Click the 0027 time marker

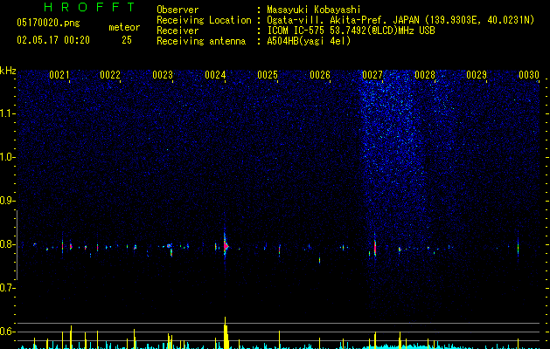pos(372,75)
